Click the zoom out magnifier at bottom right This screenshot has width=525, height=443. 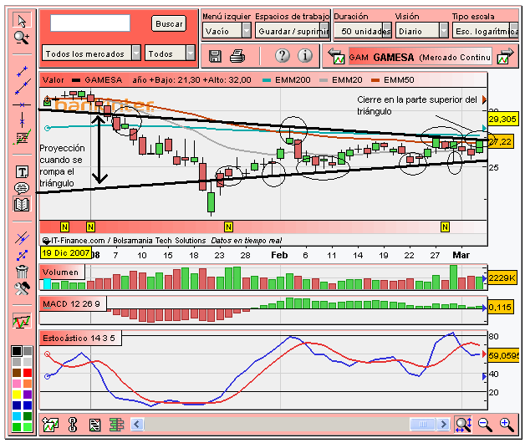485,425
